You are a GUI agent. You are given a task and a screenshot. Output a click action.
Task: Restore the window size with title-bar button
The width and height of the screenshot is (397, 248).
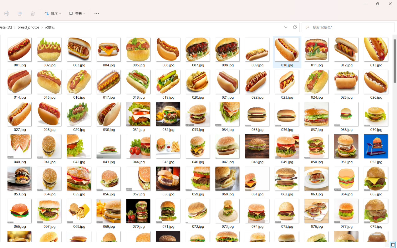pyautogui.click(x=377, y=4)
